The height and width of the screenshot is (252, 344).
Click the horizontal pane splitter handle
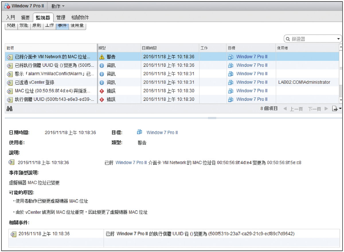click(212, 118)
